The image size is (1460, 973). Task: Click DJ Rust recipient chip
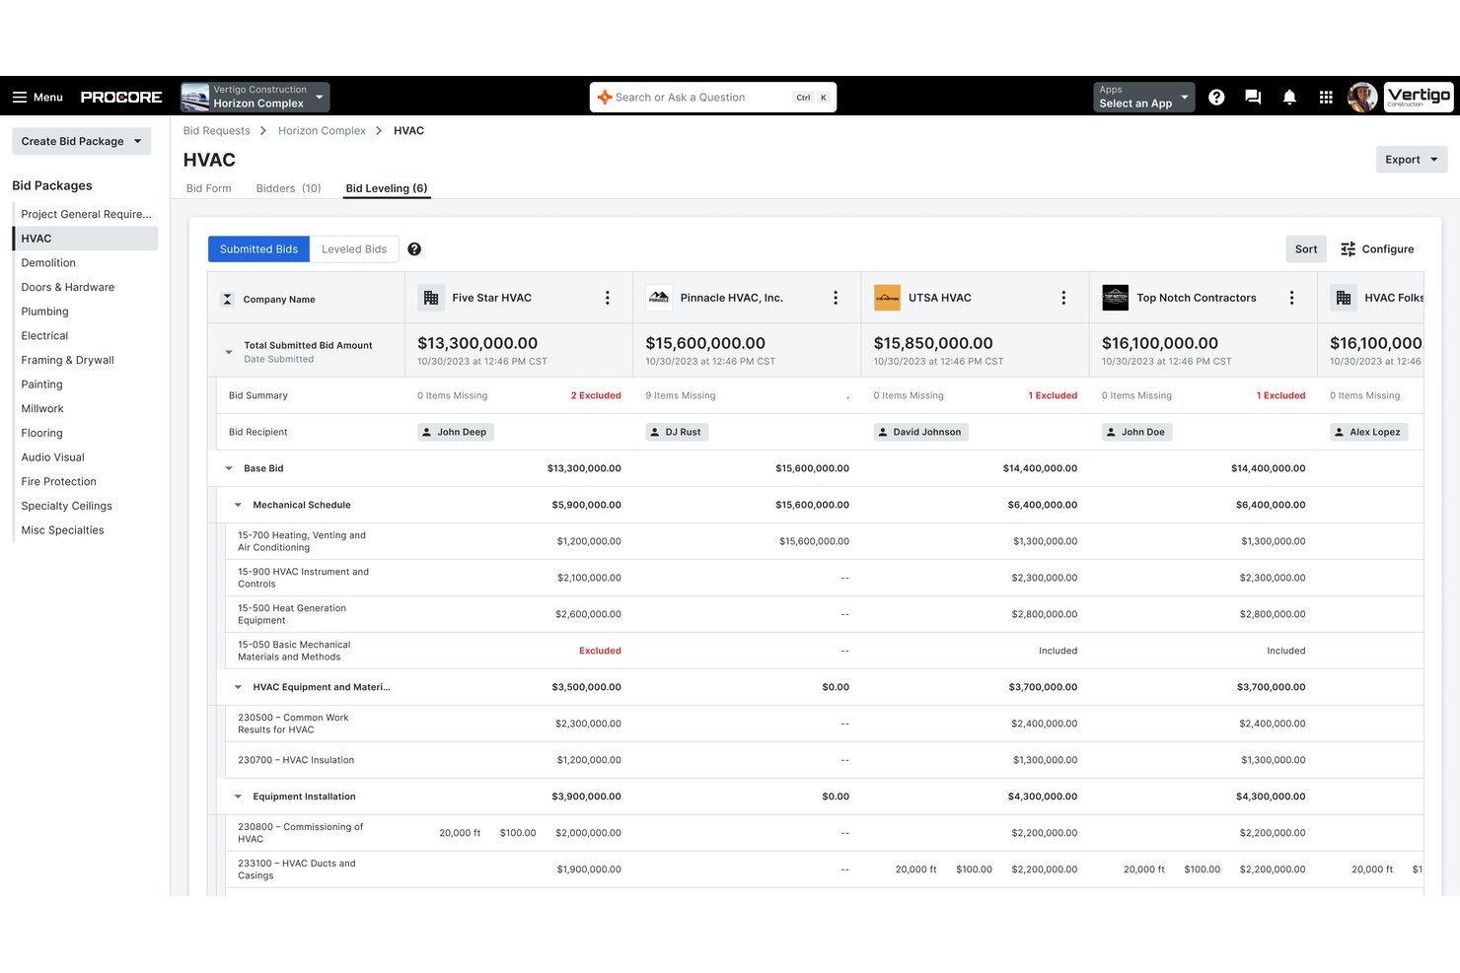(x=677, y=432)
